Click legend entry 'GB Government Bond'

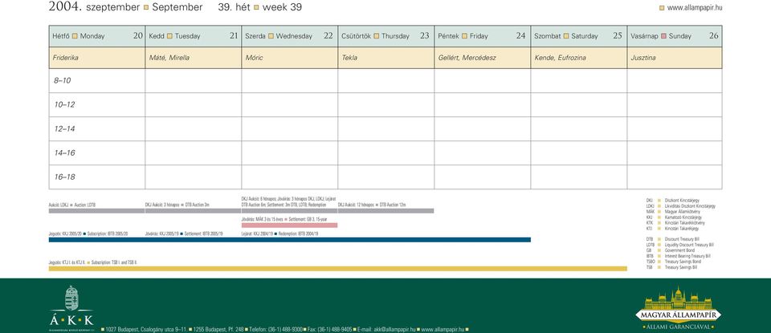(x=670, y=250)
